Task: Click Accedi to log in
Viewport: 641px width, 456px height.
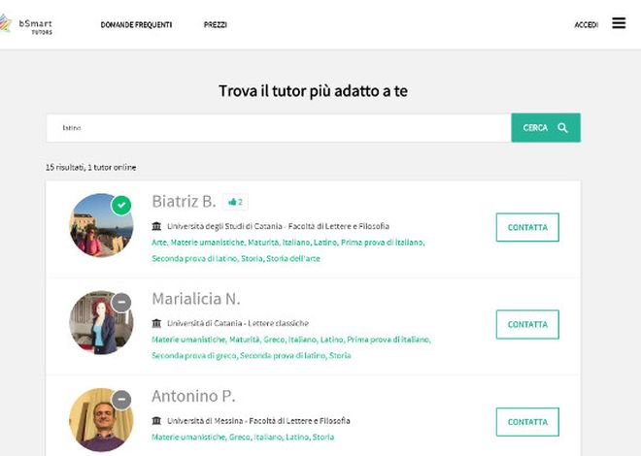Action: coord(587,25)
